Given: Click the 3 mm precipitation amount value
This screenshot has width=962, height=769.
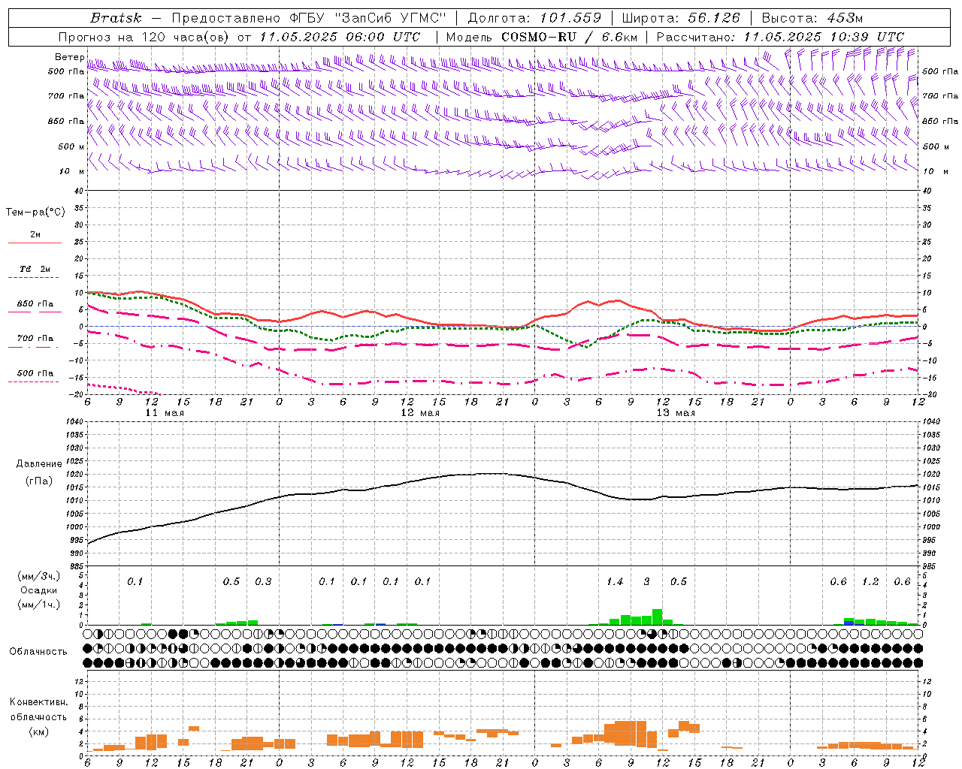Looking at the screenshot, I should coord(646,582).
